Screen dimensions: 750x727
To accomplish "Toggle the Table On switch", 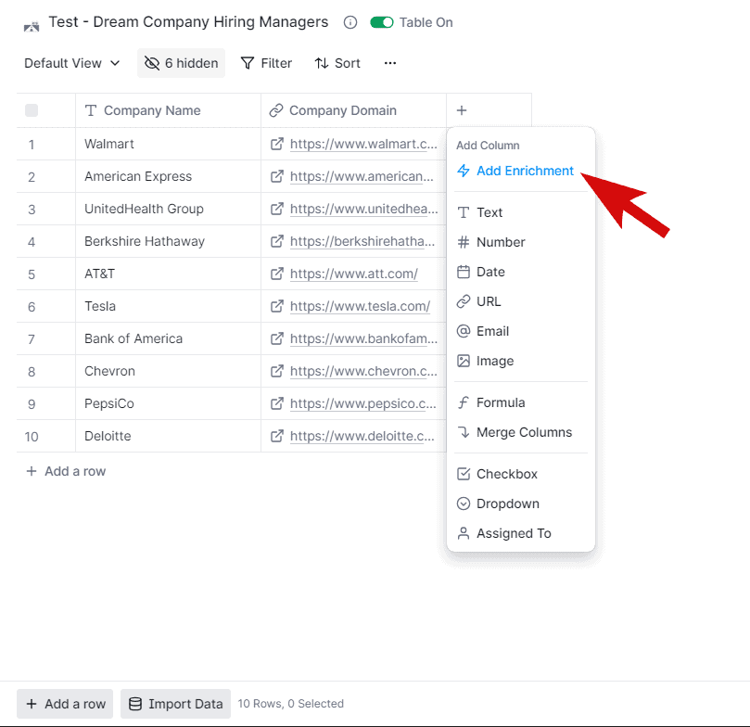I will coord(382,22).
